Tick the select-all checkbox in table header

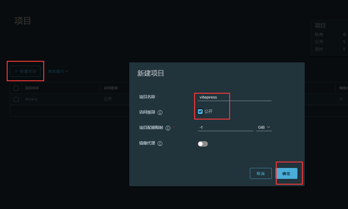pyautogui.click(x=16, y=88)
